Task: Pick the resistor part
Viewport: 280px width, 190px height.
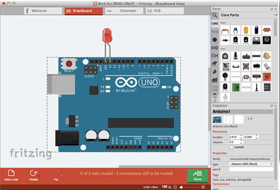Action: [x=225, y=30]
